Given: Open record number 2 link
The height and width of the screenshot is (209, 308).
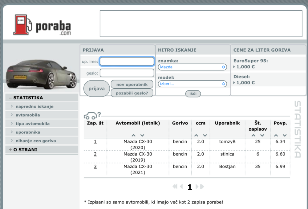Looking at the screenshot, I should [95, 154].
